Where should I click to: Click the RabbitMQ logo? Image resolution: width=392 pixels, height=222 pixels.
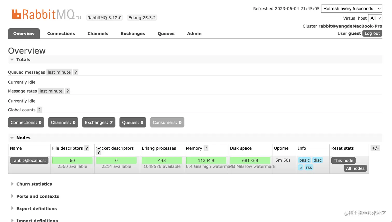(46, 14)
